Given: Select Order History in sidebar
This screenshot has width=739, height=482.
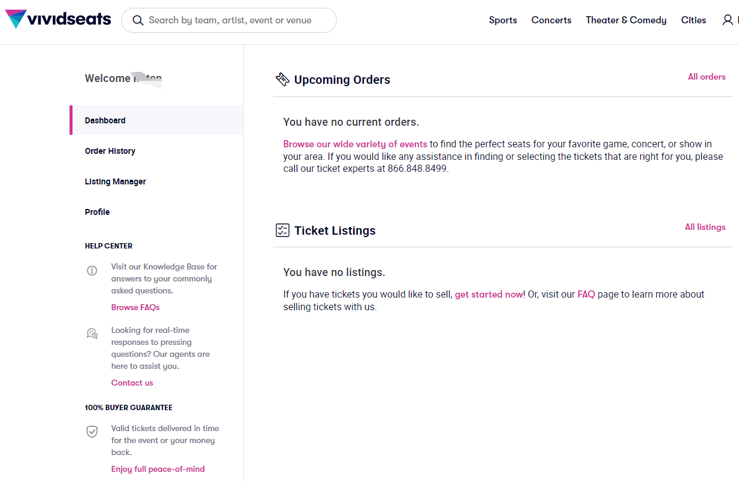Looking at the screenshot, I should tap(110, 151).
